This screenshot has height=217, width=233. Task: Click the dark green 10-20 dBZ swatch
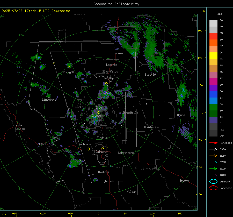(x=213, y=114)
